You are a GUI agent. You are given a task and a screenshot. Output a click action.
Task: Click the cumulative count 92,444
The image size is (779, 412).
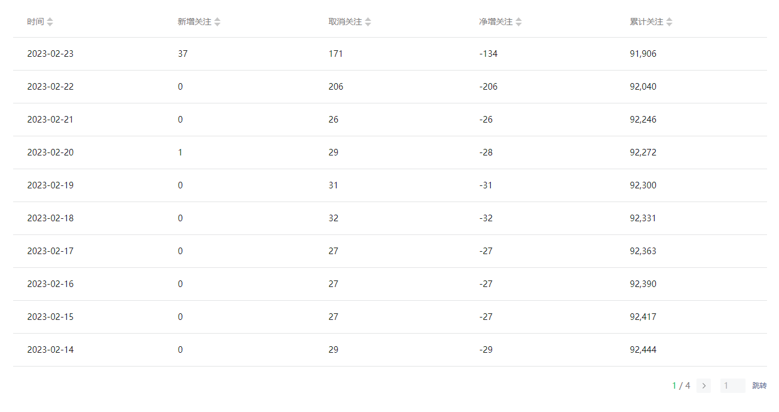643,350
